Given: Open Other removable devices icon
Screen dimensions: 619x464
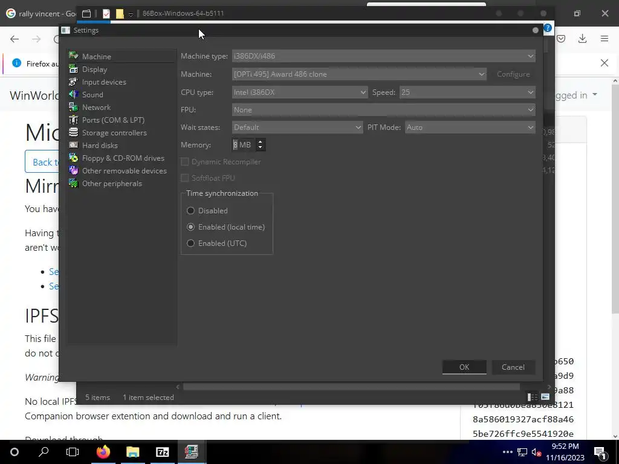Looking at the screenshot, I should pyautogui.click(x=73, y=170).
